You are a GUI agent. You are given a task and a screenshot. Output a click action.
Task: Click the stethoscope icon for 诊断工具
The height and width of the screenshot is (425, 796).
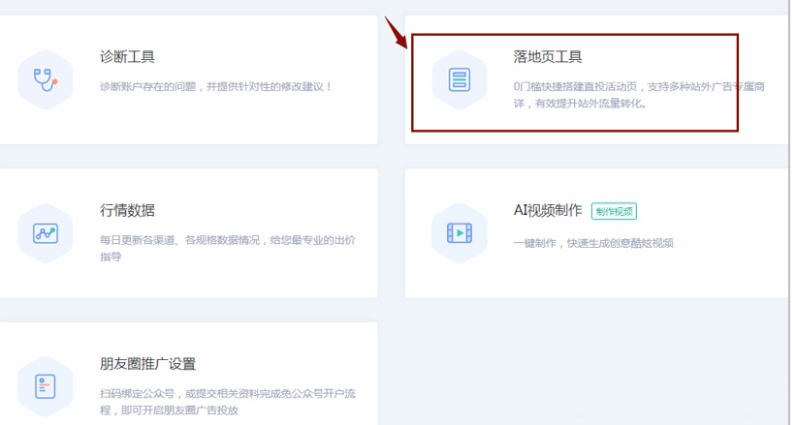point(46,79)
